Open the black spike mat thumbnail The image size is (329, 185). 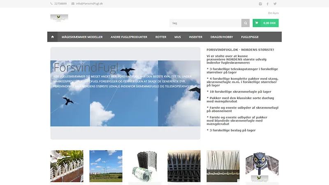coord(184,166)
